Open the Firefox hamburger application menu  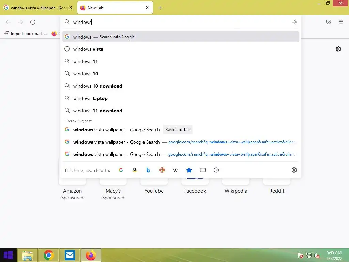click(x=341, y=22)
